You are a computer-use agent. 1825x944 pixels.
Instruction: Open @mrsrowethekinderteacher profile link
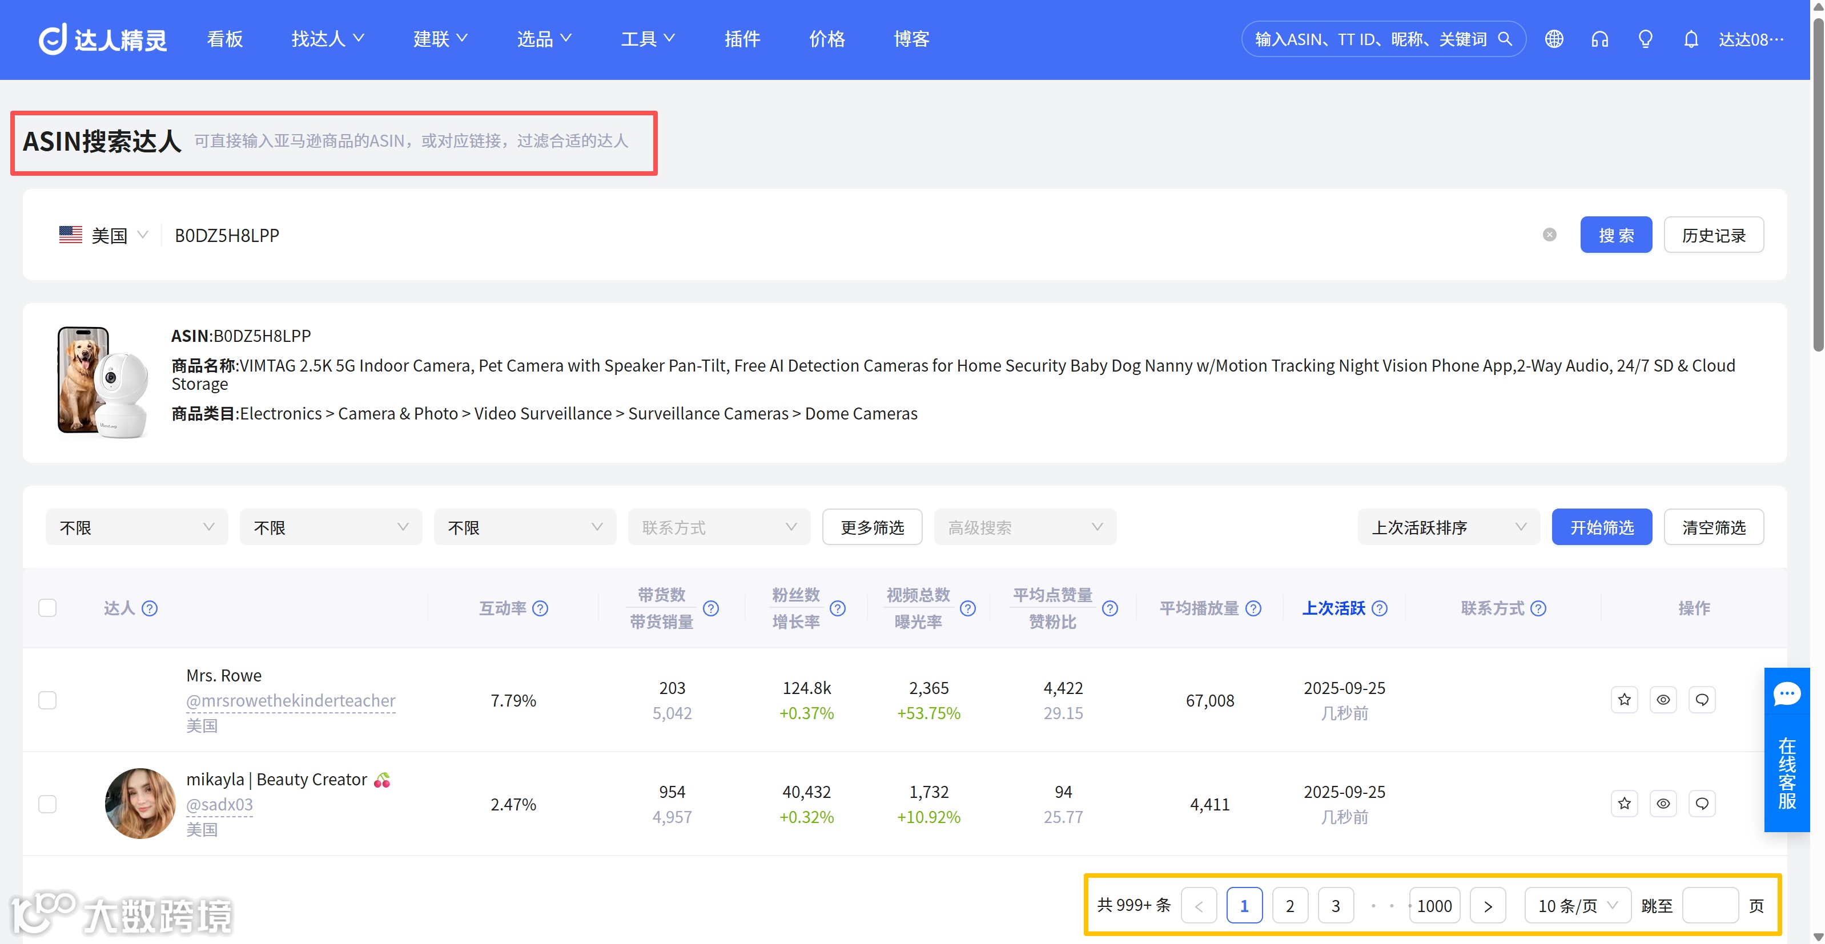[291, 700]
